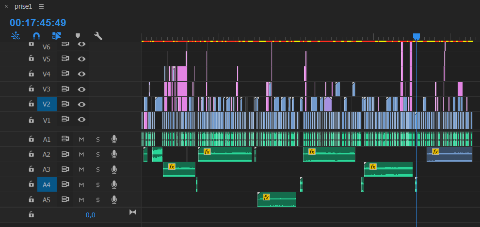Toggle lock on track V2

coord(31,104)
